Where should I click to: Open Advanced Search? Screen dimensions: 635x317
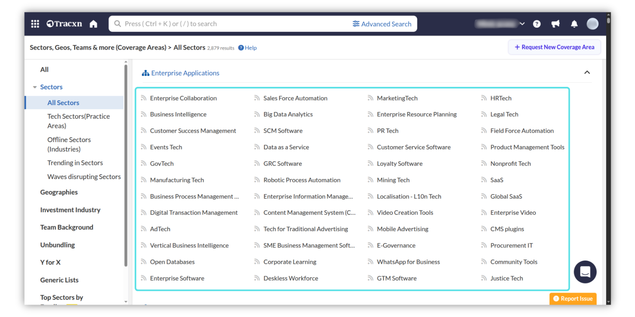(x=382, y=24)
